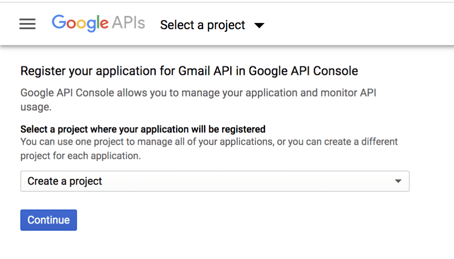This screenshot has width=454, height=259.
Task: Click the gray APIs logo text
Action: tap(128, 23)
